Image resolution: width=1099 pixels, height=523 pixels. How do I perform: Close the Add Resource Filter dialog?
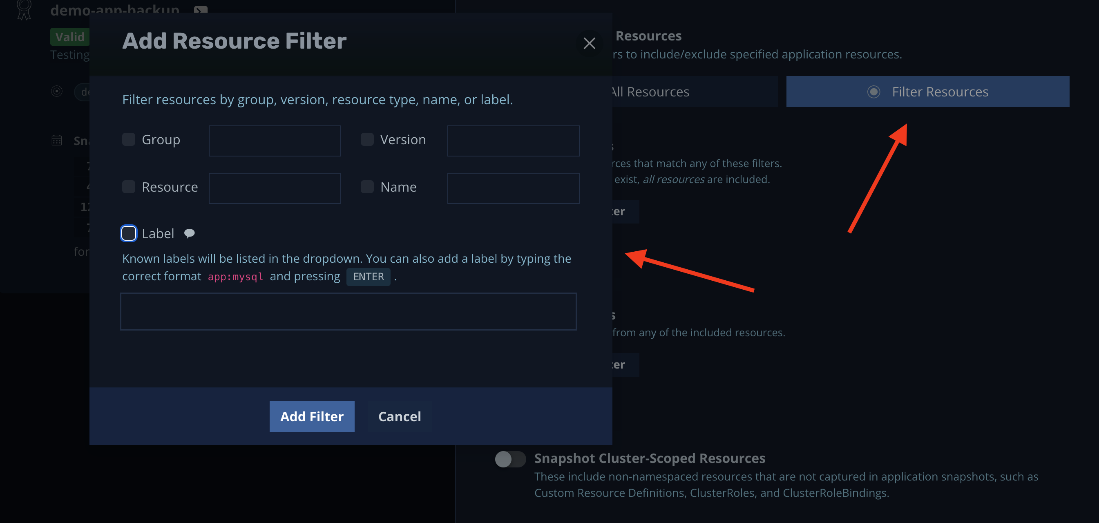[589, 43]
